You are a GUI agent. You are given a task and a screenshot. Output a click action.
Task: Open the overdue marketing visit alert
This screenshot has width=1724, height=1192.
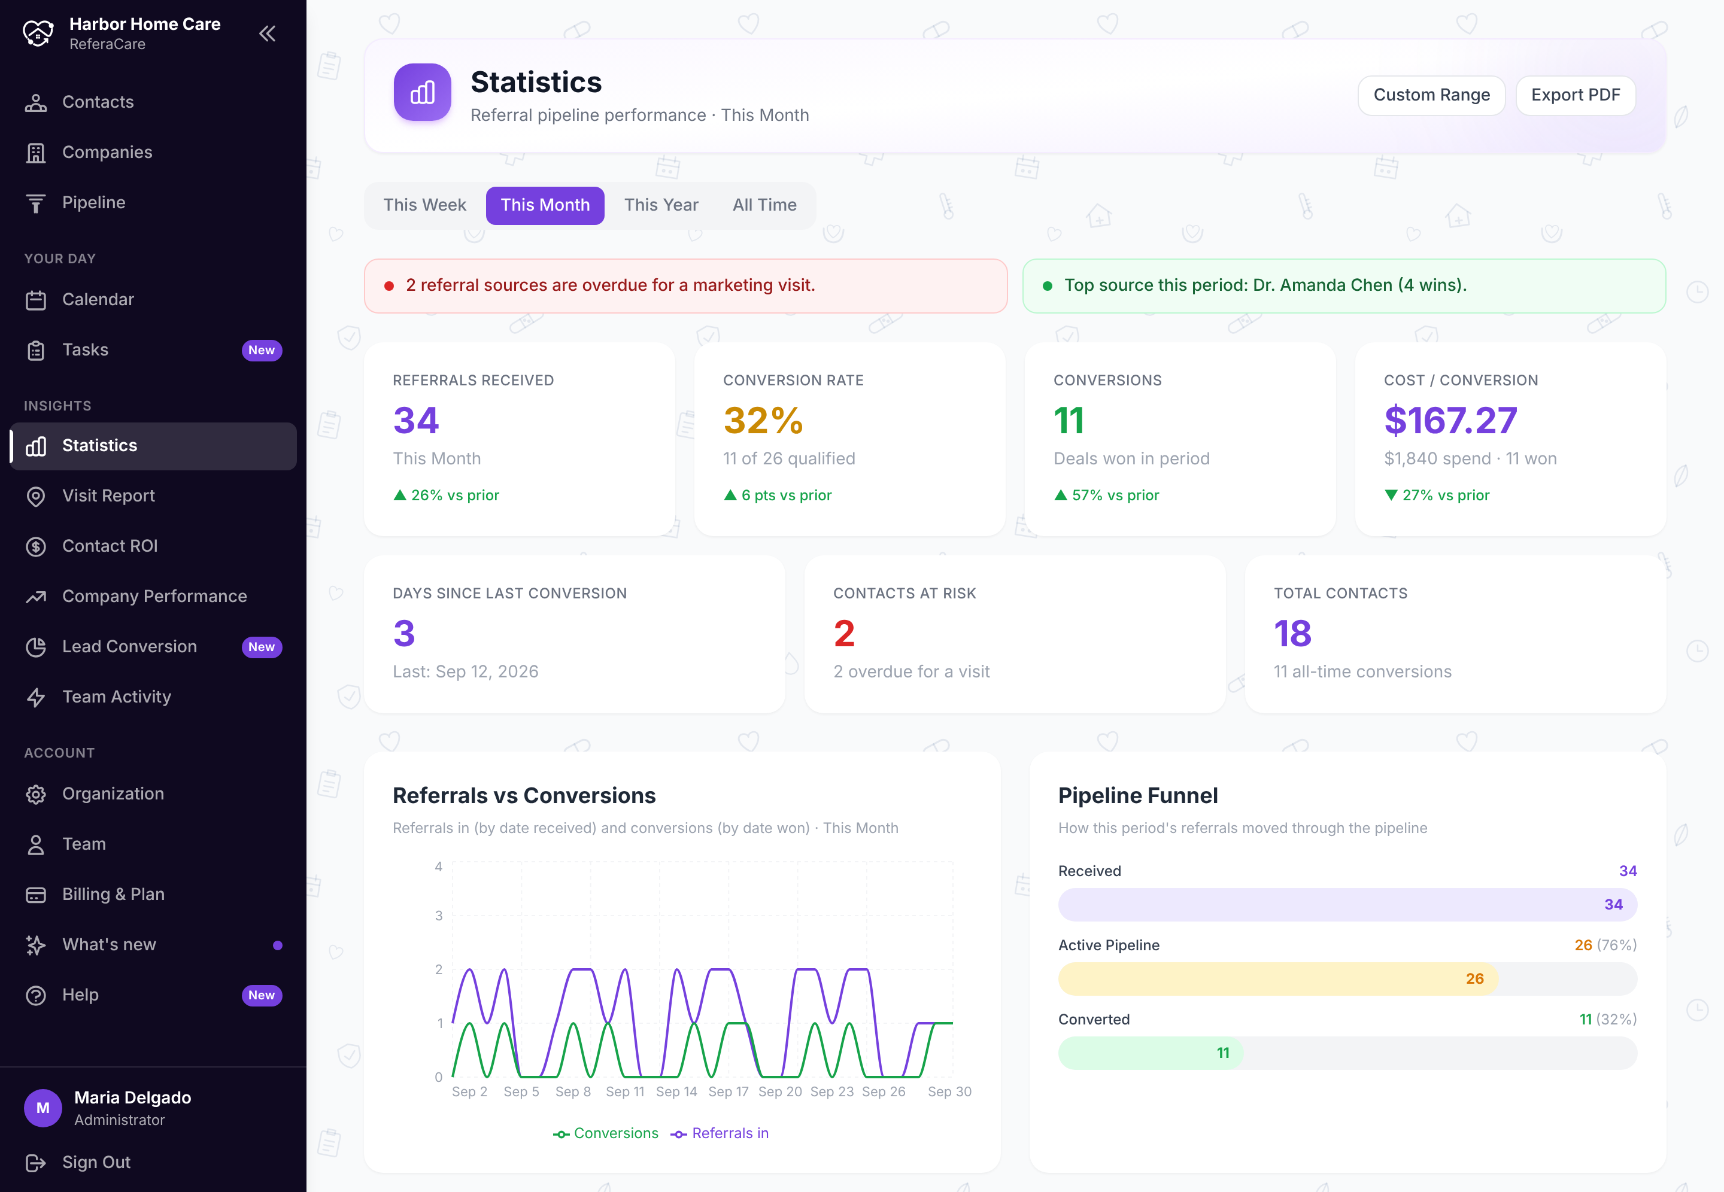coord(686,285)
